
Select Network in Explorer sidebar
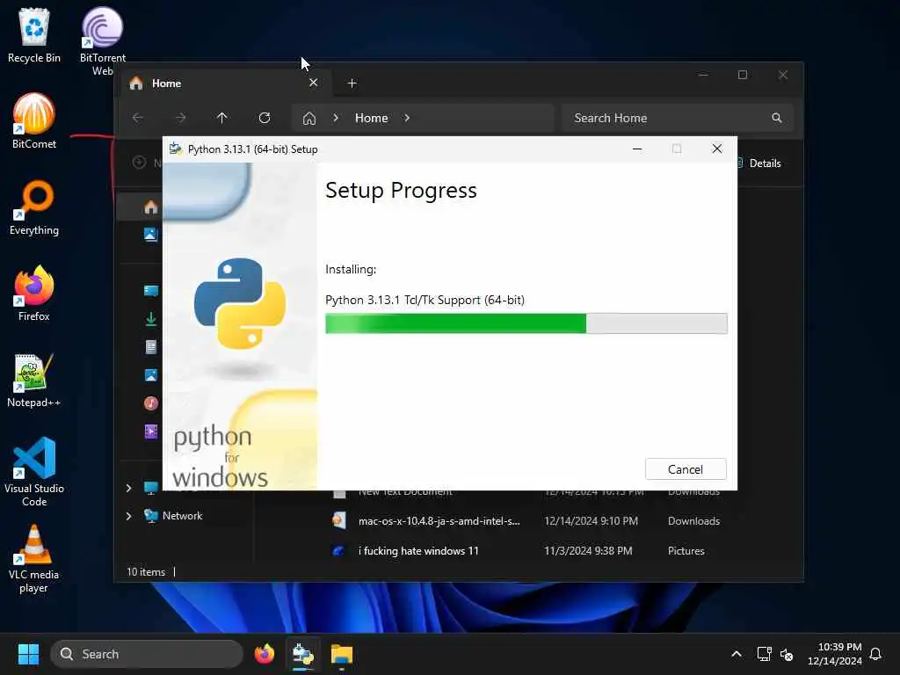[x=182, y=515]
